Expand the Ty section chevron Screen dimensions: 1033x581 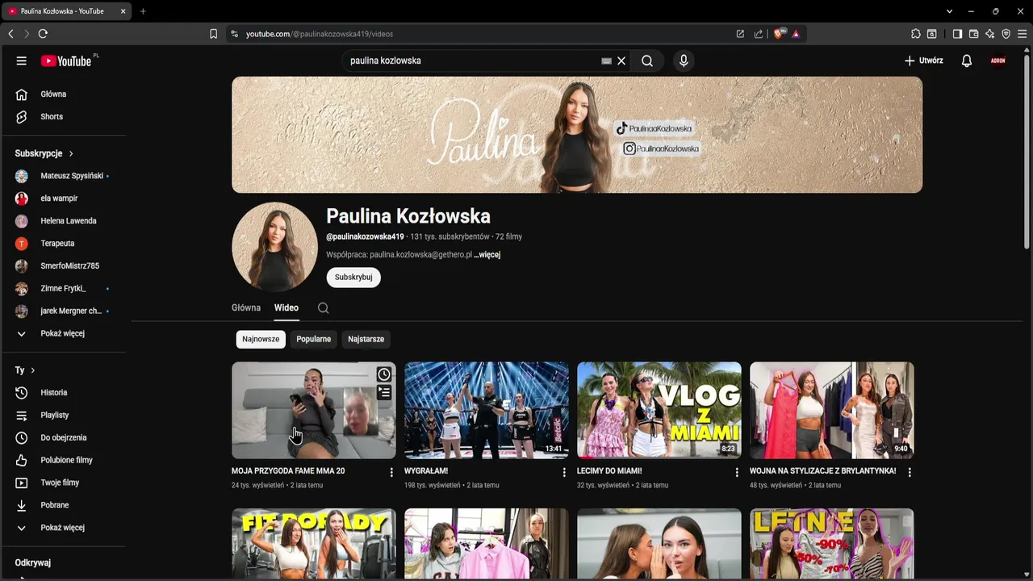pyautogui.click(x=32, y=370)
